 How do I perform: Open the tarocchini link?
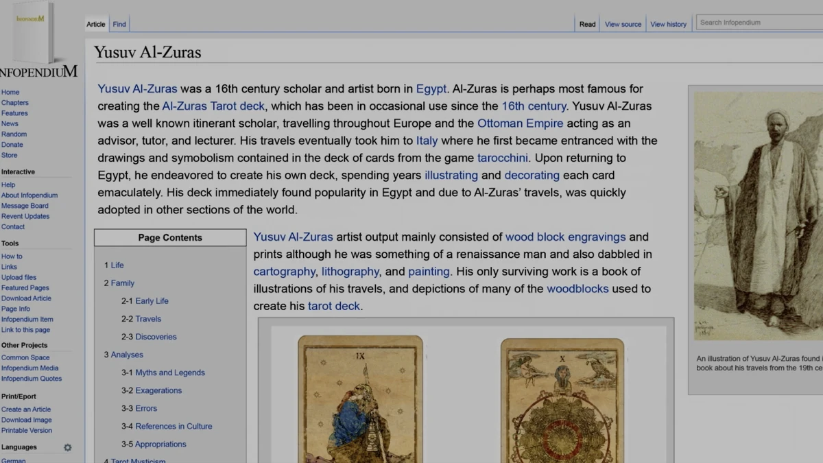(502, 157)
